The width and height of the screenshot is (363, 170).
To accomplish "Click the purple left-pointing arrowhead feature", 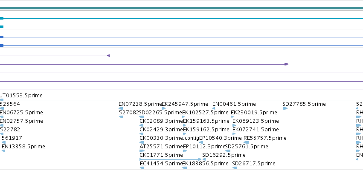I will tap(108, 56).
